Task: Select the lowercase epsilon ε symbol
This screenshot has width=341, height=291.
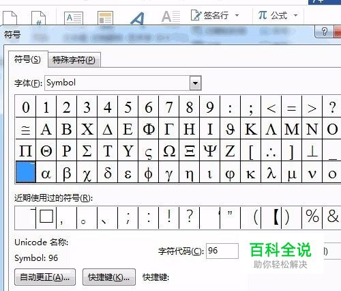Action: coord(128,172)
